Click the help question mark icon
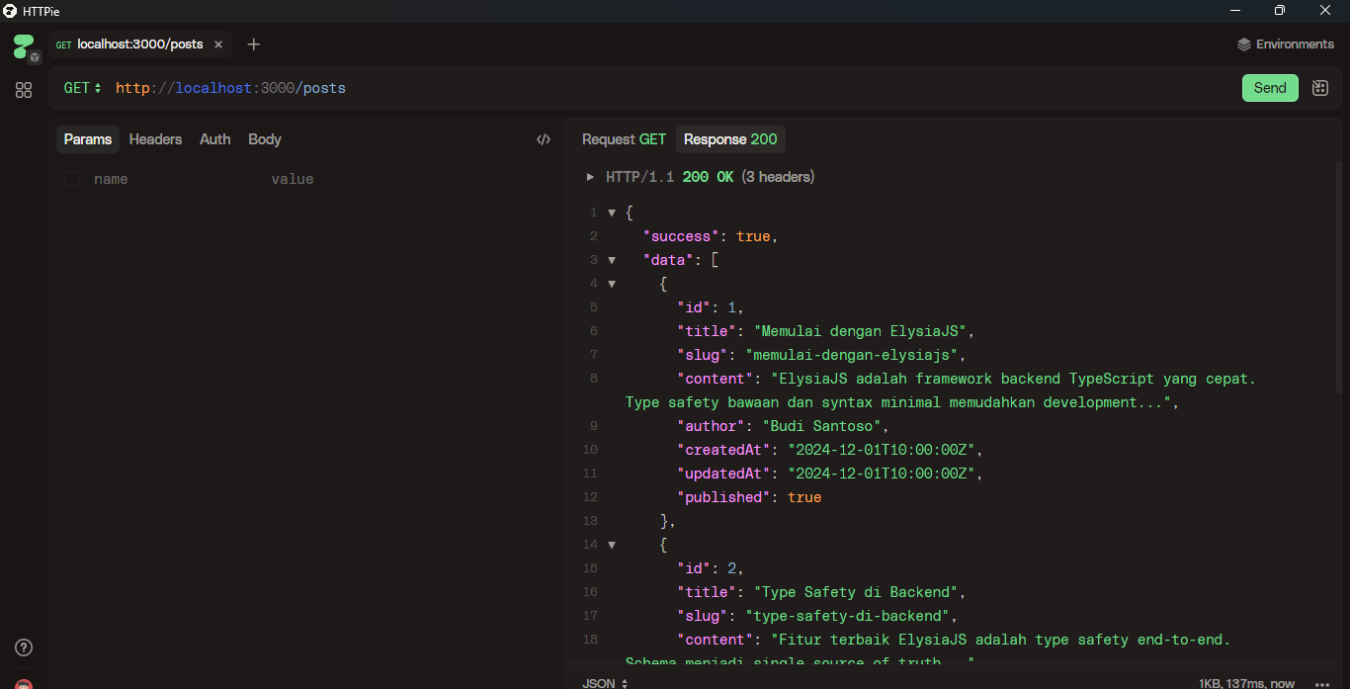This screenshot has height=689, width=1350. [24, 647]
